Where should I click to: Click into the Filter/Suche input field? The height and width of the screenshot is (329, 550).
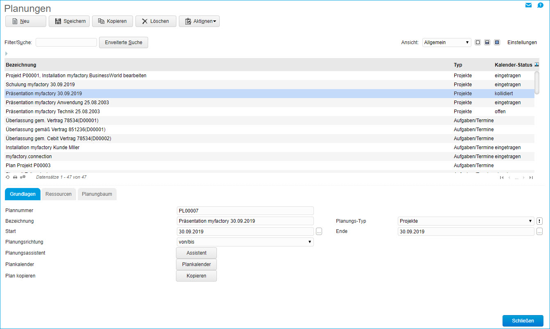coord(66,43)
